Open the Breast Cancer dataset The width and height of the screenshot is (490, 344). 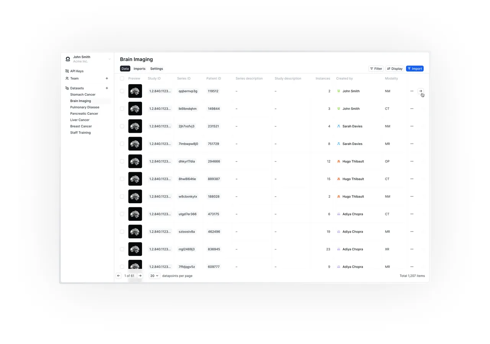tap(81, 126)
